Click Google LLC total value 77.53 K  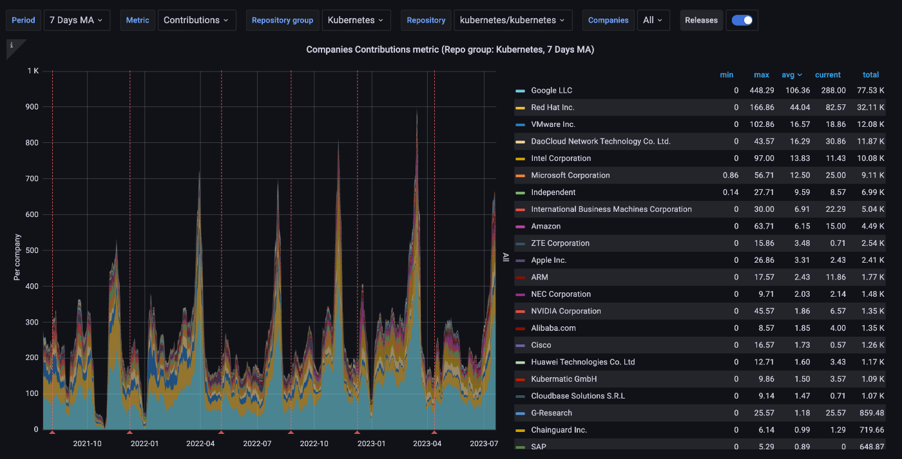tap(870, 91)
